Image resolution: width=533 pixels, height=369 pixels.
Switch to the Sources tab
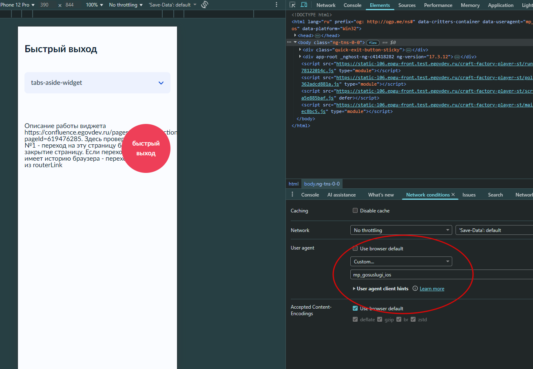407,5
